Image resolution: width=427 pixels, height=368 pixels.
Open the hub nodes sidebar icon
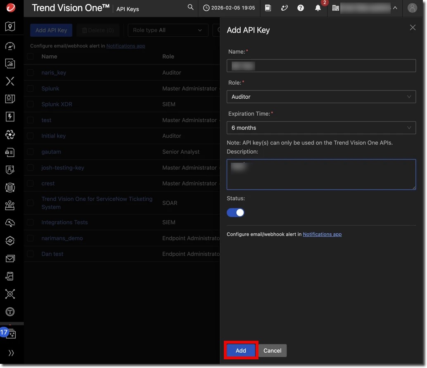pyautogui.click(x=10, y=294)
